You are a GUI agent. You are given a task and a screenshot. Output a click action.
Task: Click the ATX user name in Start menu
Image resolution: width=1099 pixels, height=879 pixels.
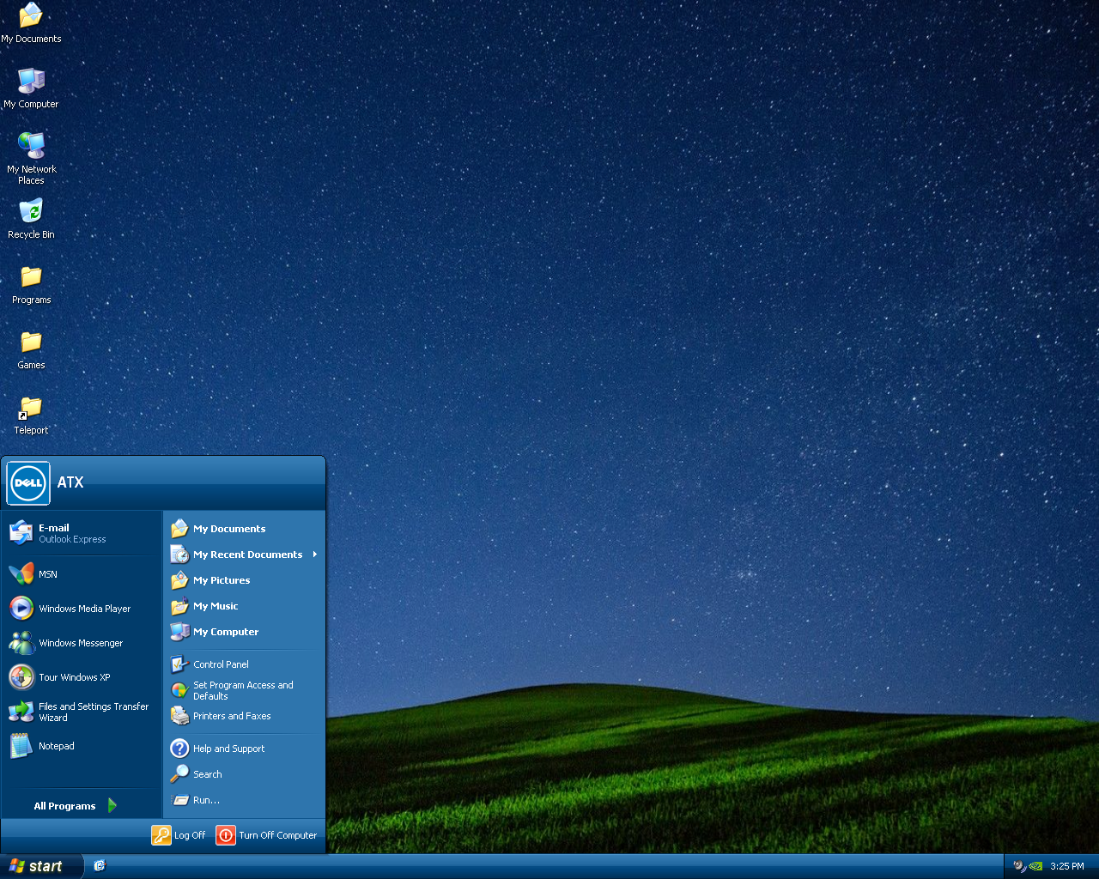click(70, 482)
